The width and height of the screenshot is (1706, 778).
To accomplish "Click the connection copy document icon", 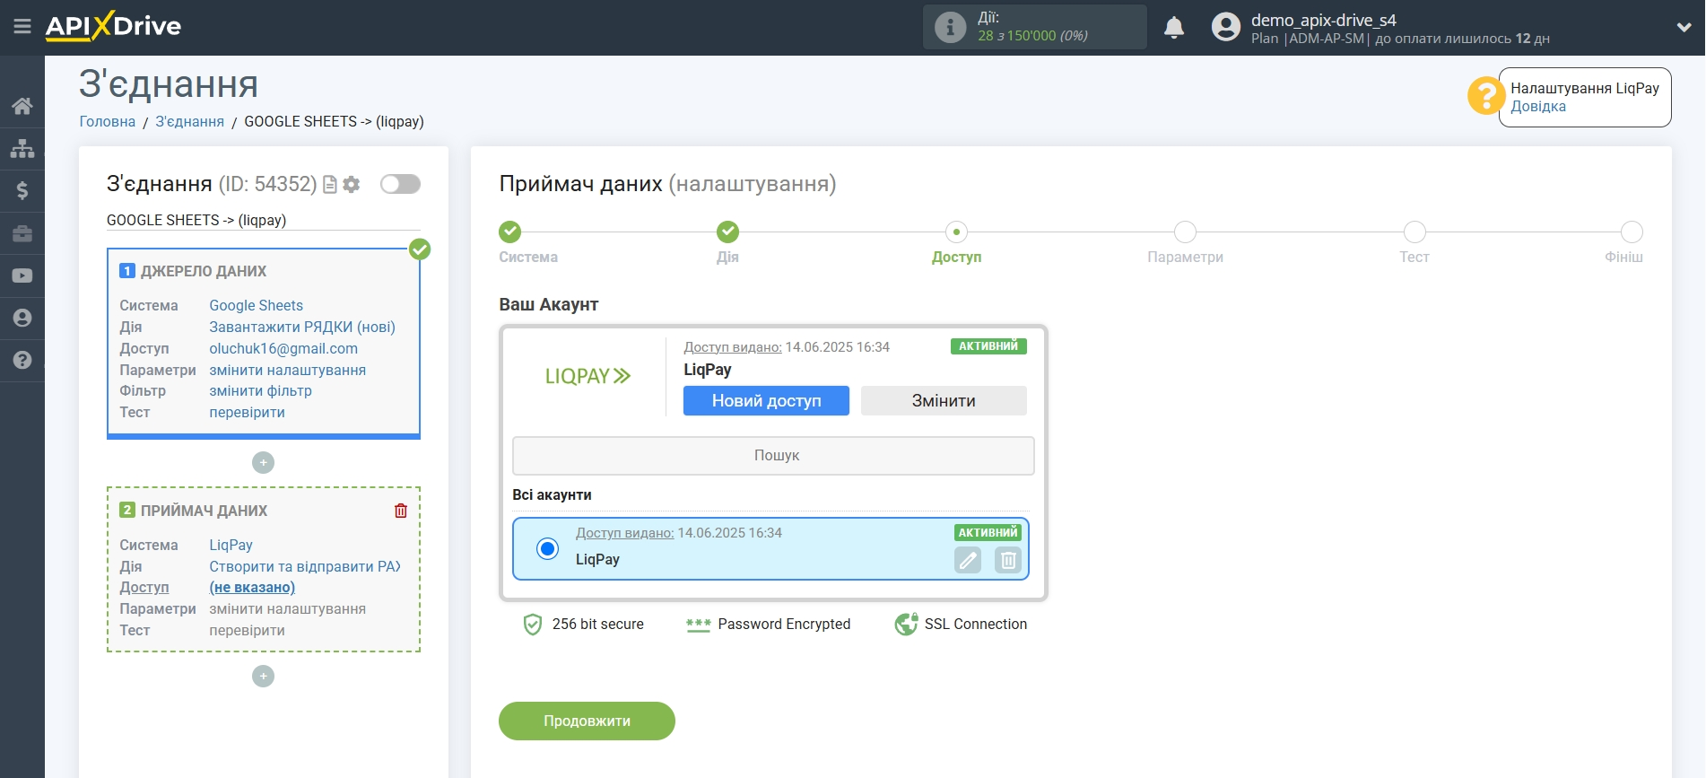I will pos(330,184).
